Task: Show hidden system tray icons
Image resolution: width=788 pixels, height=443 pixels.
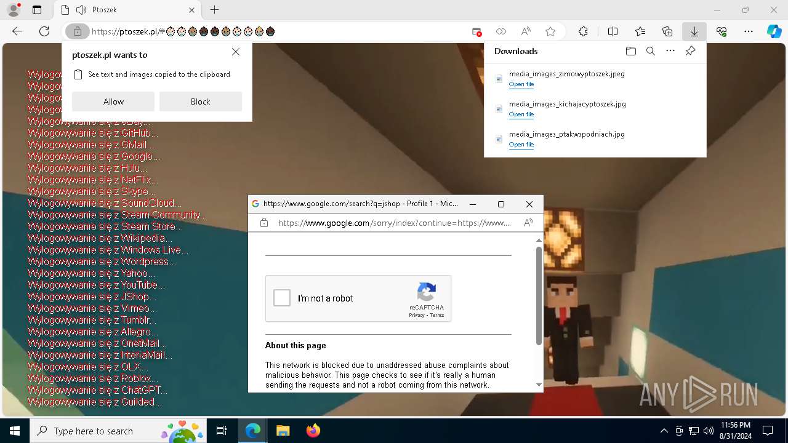Action: point(664,431)
